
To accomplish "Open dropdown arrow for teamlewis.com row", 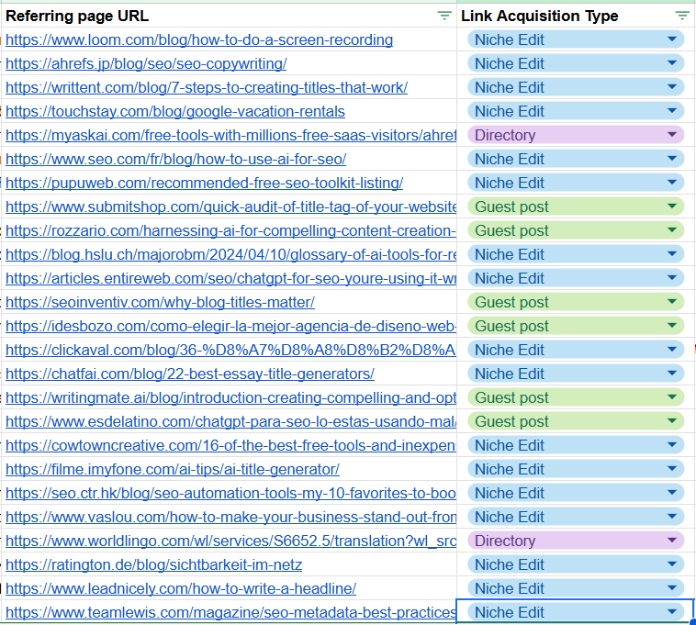I will tap(672, 612).
